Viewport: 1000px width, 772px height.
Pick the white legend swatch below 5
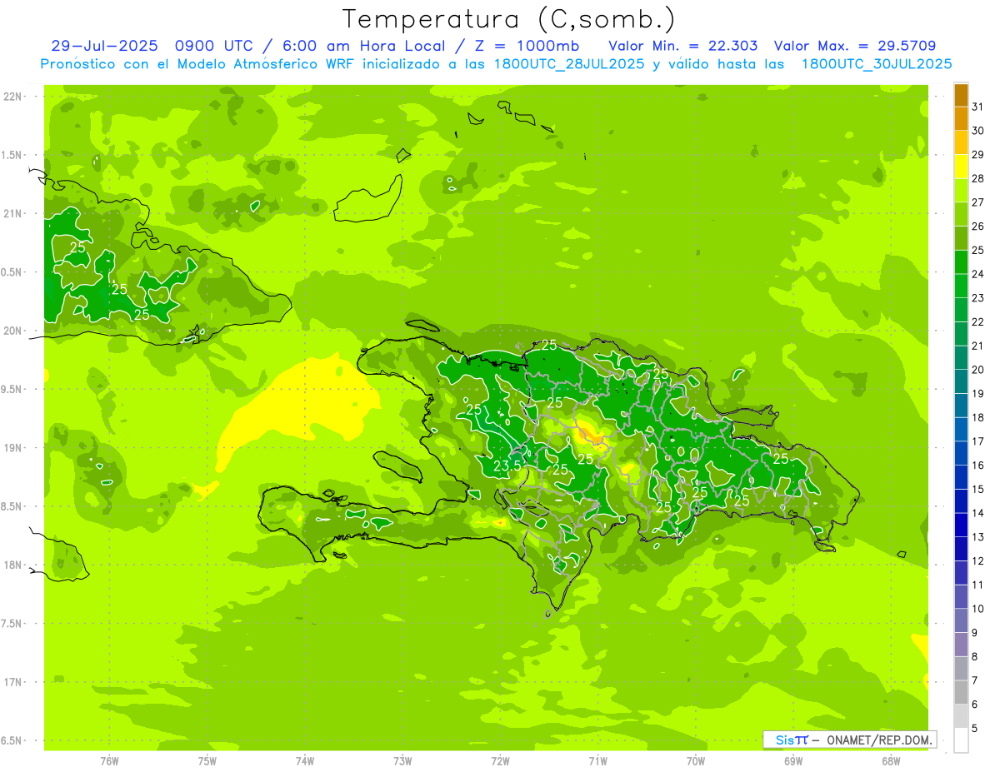point(961,740)
